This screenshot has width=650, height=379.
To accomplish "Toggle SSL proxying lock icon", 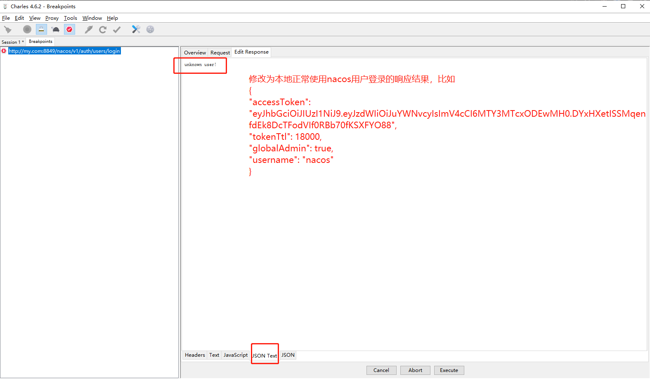I will click(41, 29).
